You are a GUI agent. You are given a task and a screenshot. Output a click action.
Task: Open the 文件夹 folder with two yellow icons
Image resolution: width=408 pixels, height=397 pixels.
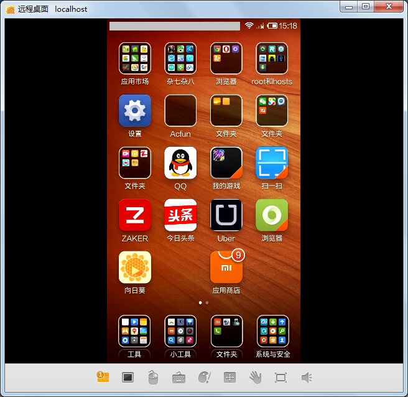[226, 111]
